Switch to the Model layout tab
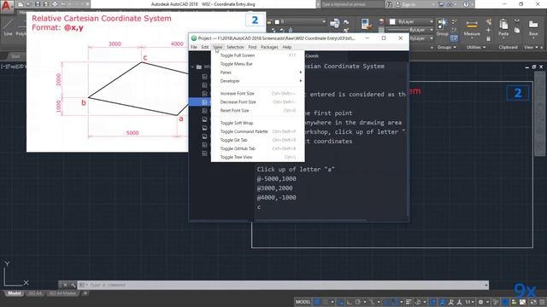Screen dimensions: 547x307 (15, 293)
